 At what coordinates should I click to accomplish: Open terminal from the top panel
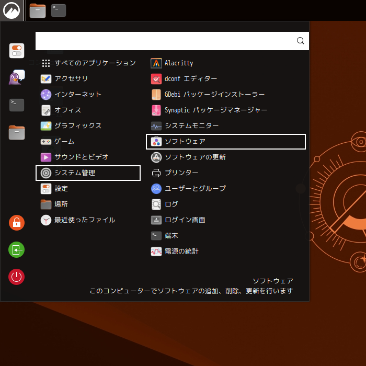pos(59,10)
